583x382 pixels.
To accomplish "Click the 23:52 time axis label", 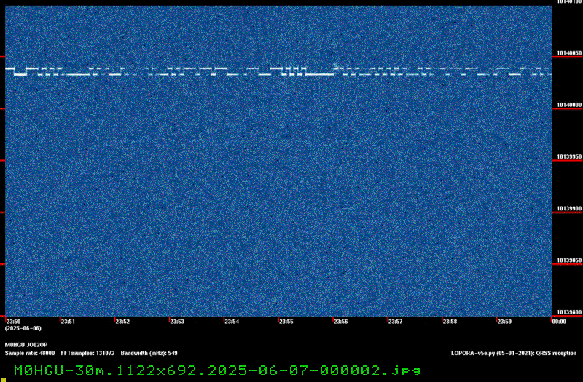I will [122, 322].
